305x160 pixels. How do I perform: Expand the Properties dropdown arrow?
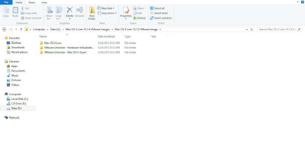pos(126,19)
